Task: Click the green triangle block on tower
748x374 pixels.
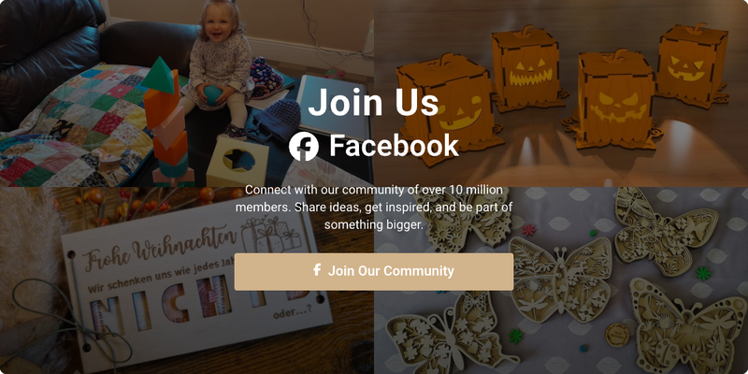Action: [159, 76]
